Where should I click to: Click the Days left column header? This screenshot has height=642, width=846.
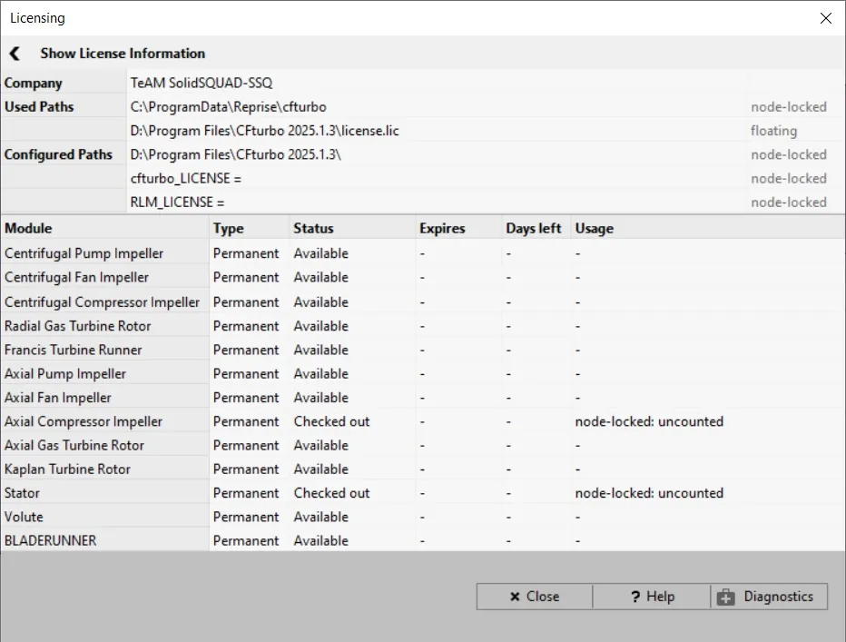536,229
